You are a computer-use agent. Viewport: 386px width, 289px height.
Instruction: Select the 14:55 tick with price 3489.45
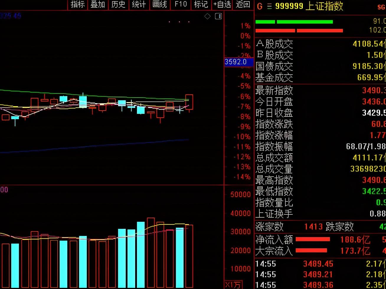(320, 264)
